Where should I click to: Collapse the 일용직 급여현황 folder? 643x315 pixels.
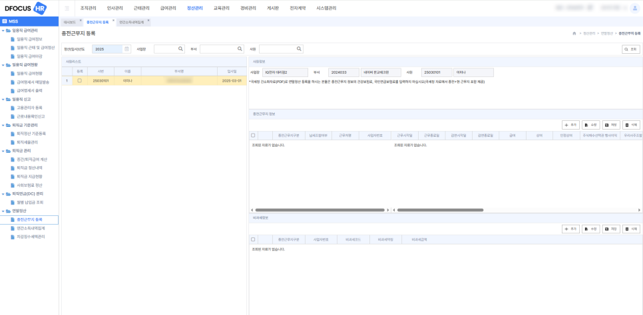click(x=3, y=64)
